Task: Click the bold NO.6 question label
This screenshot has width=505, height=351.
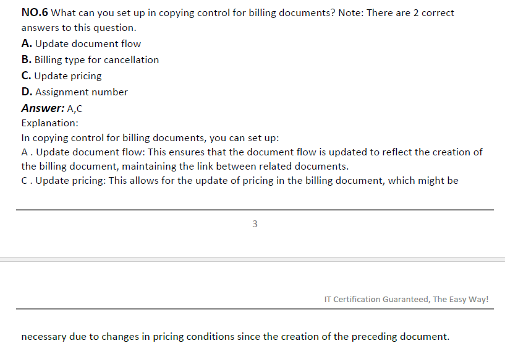Action: pos(35,12)
